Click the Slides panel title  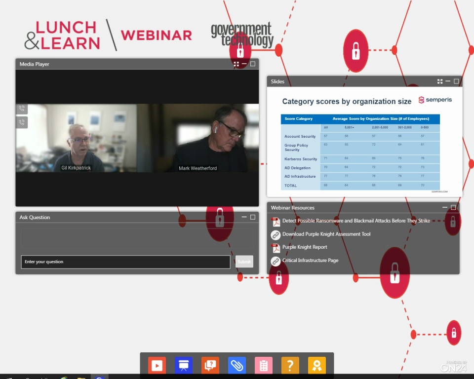[277, 81]
